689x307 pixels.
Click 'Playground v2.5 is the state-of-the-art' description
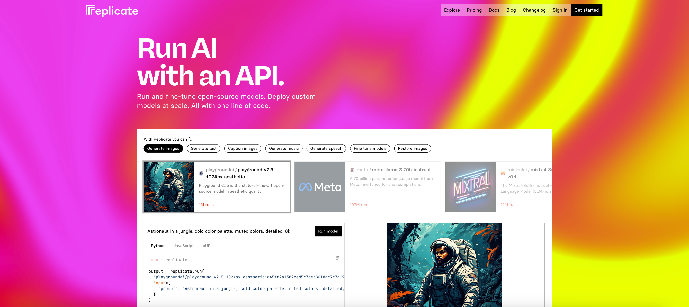(x=241, y=188)
